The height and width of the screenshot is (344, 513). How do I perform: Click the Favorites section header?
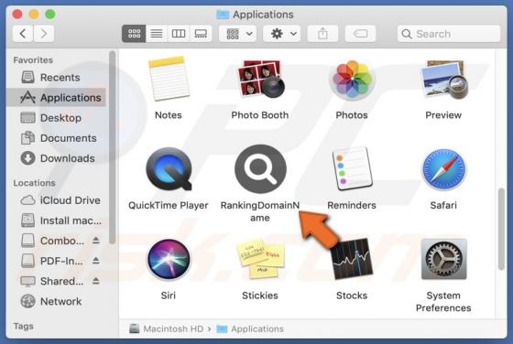point(33,60)
